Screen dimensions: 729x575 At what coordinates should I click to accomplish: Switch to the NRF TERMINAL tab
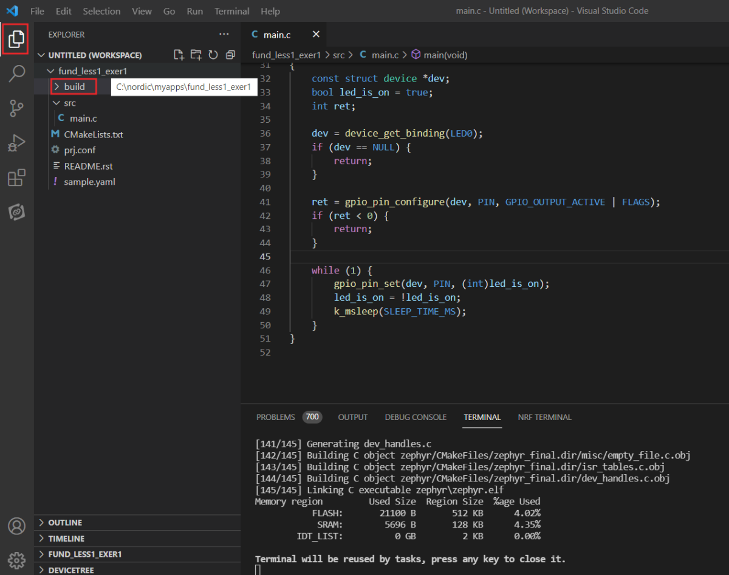pyautogui.click(x=544, y=418)
